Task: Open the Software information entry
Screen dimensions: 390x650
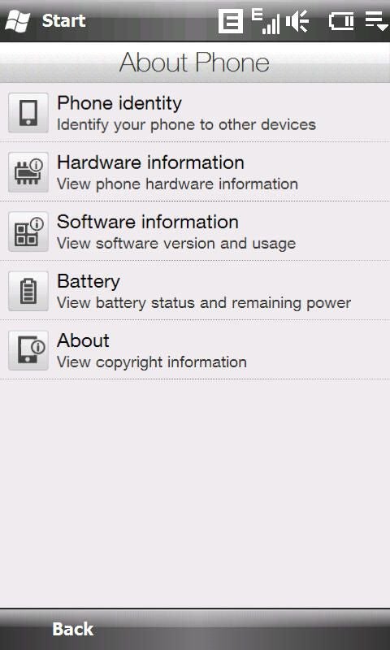Action: click(x=195, y=232)
